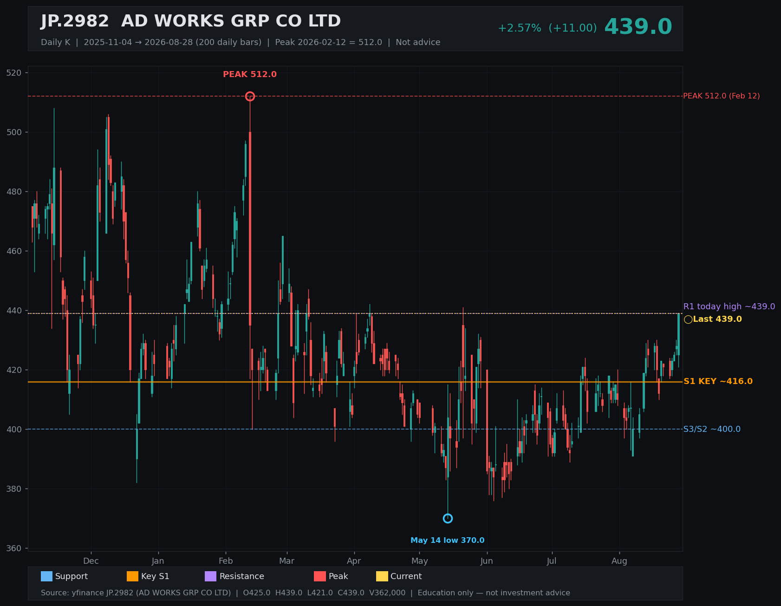Select the Jan date axis label
Viewport: 781px width, 606px height.
pyautogui.click(x=158, y=561)
